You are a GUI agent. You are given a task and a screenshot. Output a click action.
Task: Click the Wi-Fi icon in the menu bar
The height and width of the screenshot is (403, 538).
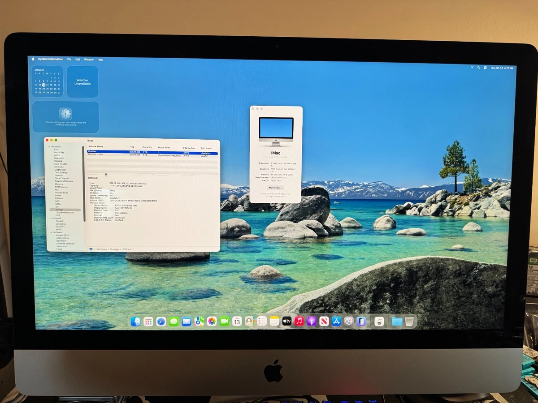click(472, 67)
